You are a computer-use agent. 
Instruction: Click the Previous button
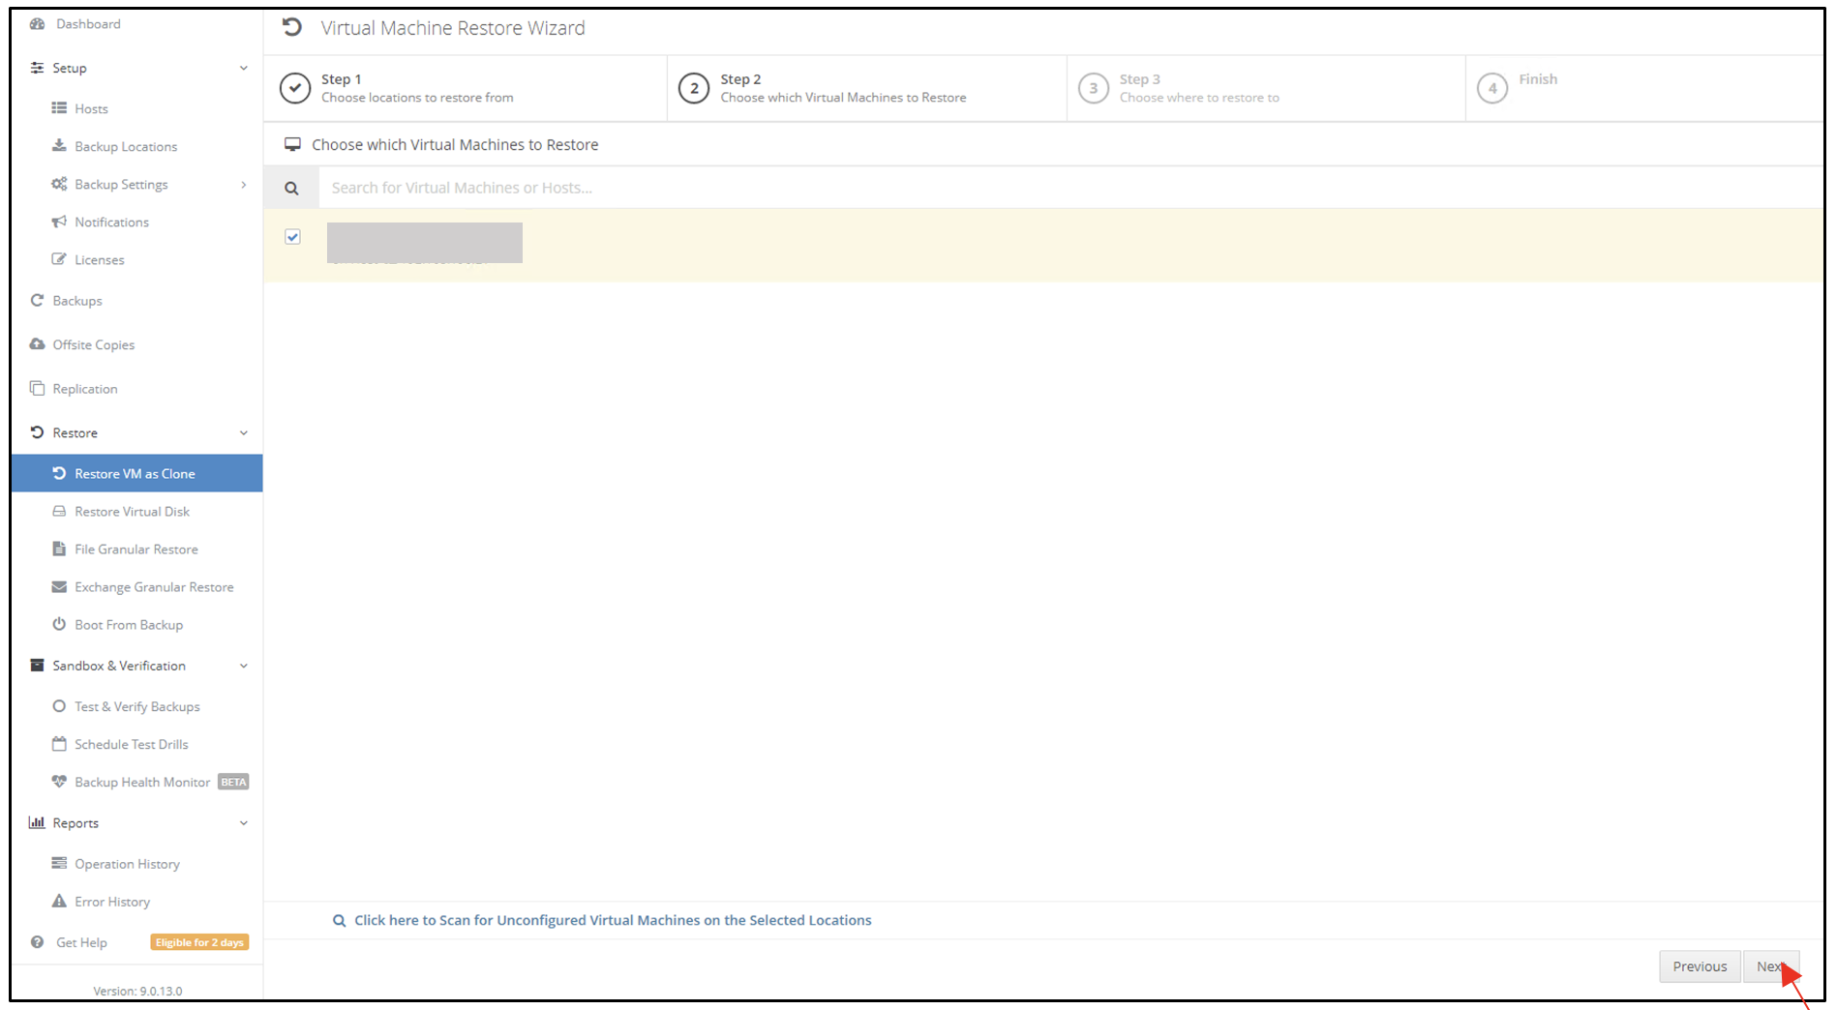(1700, 966)
